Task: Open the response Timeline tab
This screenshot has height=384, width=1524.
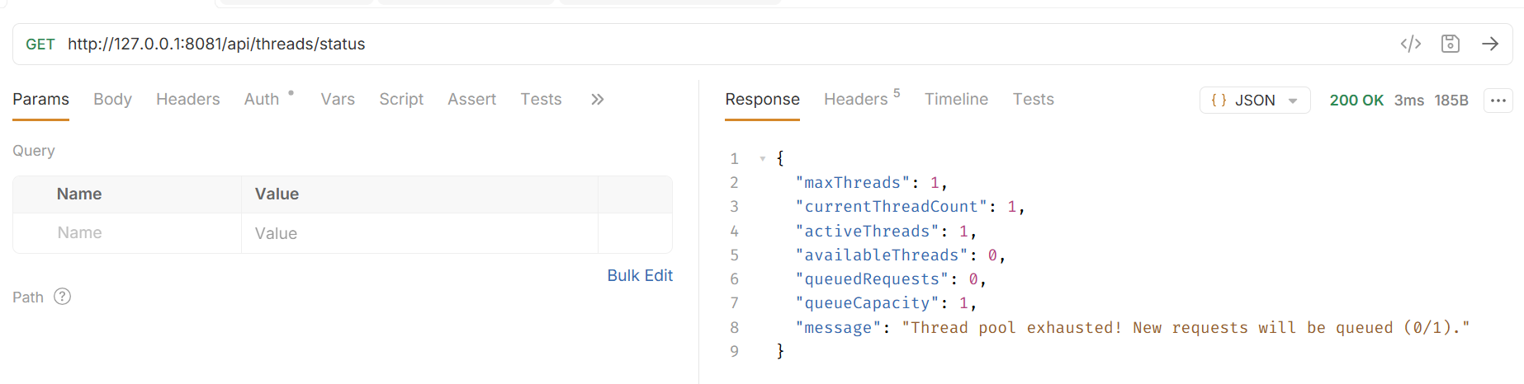Action: 955,100
